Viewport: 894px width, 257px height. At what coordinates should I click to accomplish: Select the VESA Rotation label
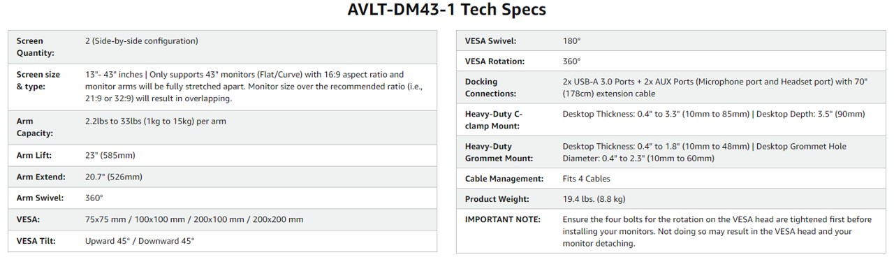494,61
